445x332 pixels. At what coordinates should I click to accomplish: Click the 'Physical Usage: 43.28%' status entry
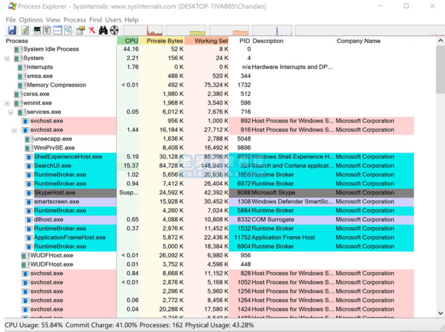(220, 325)
